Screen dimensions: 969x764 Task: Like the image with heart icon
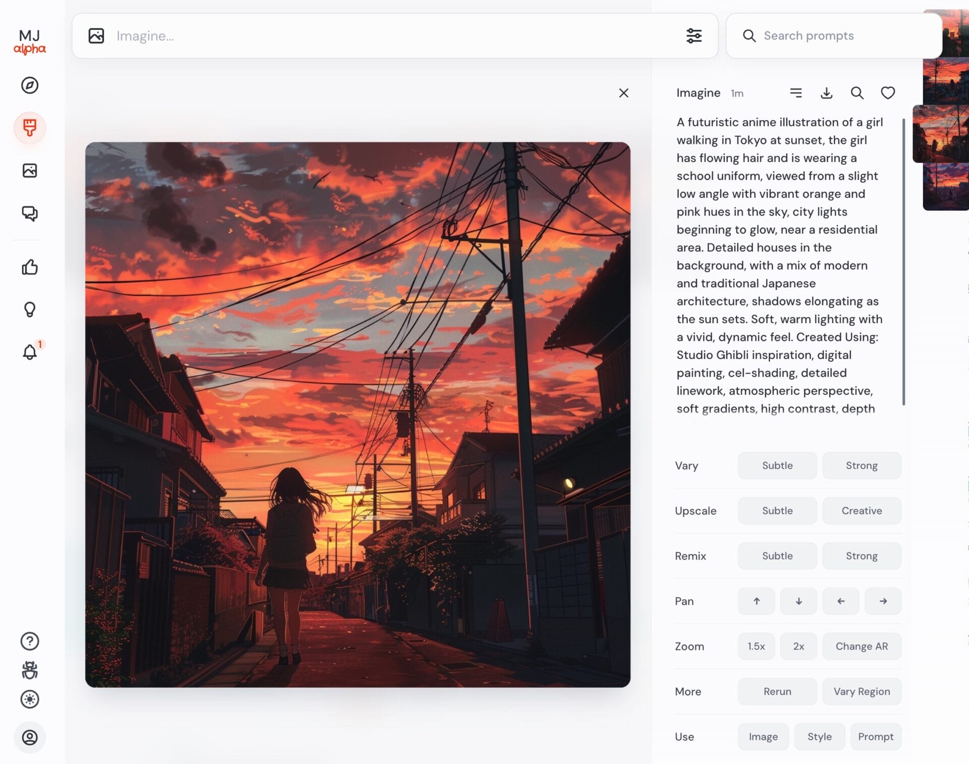(x=888, y=93)
